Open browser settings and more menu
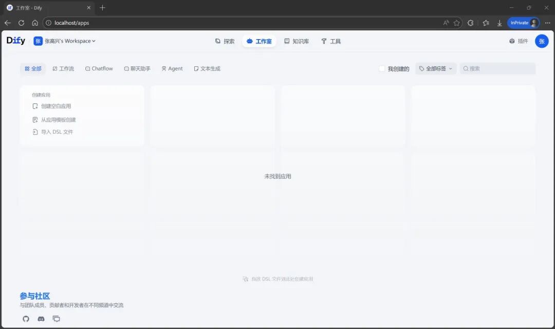 point(548,23)
